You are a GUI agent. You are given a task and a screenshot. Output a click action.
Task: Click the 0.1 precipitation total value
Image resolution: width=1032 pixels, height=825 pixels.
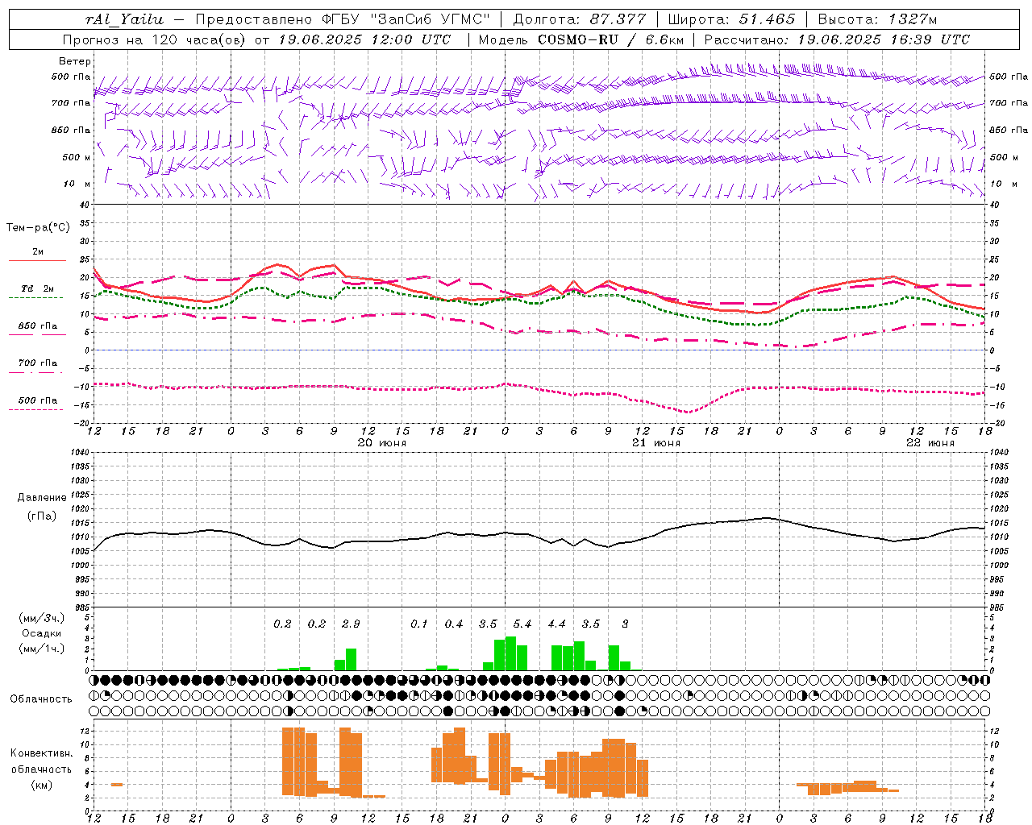419,624
